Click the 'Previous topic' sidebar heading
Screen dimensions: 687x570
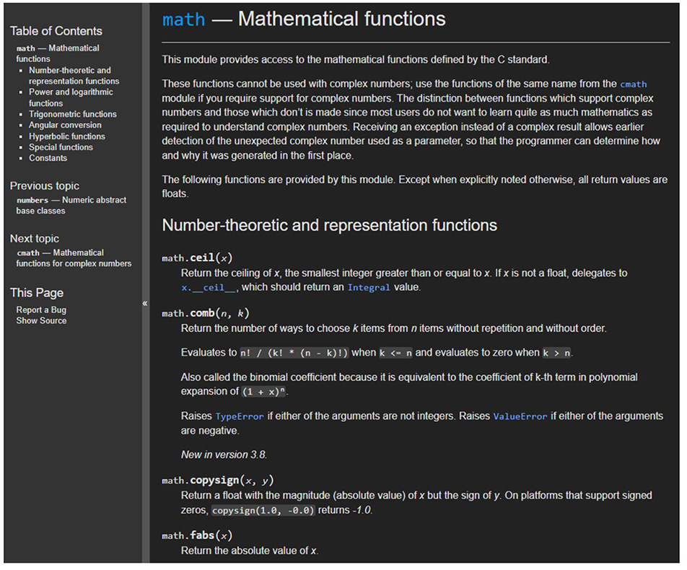click(45, 185)
